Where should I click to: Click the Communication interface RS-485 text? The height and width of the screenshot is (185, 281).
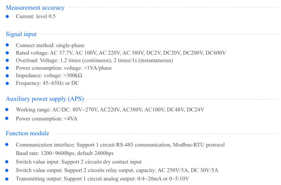pos(120,145)
